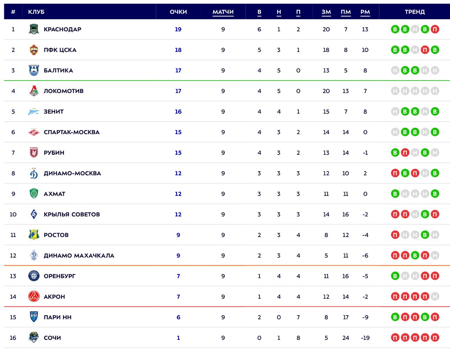Click the Akhmat club emblem

[34, 194]
